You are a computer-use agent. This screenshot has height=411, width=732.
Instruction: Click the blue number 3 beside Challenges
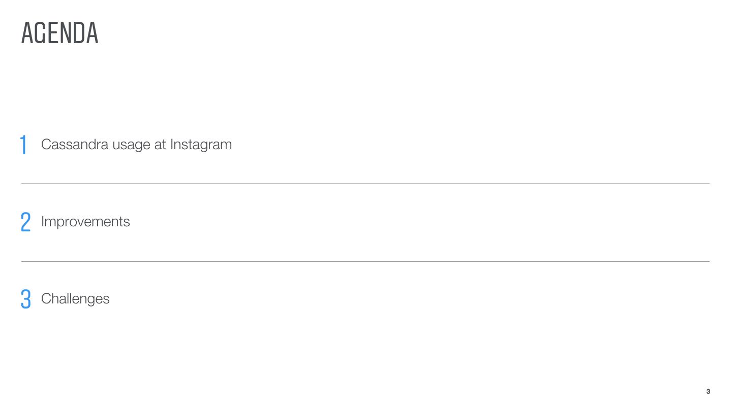point(26,299)
